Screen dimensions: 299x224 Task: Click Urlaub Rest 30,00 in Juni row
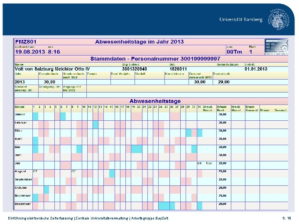pyautogui.click(x=222, y=155)
